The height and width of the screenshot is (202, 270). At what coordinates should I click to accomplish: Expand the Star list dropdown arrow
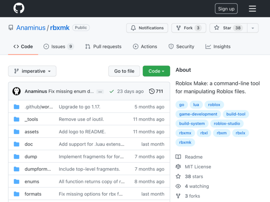[253, 28]
